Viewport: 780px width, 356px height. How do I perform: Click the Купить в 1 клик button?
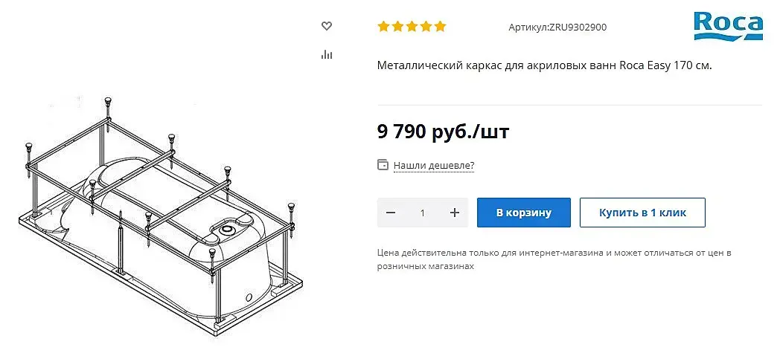[642, 213]
